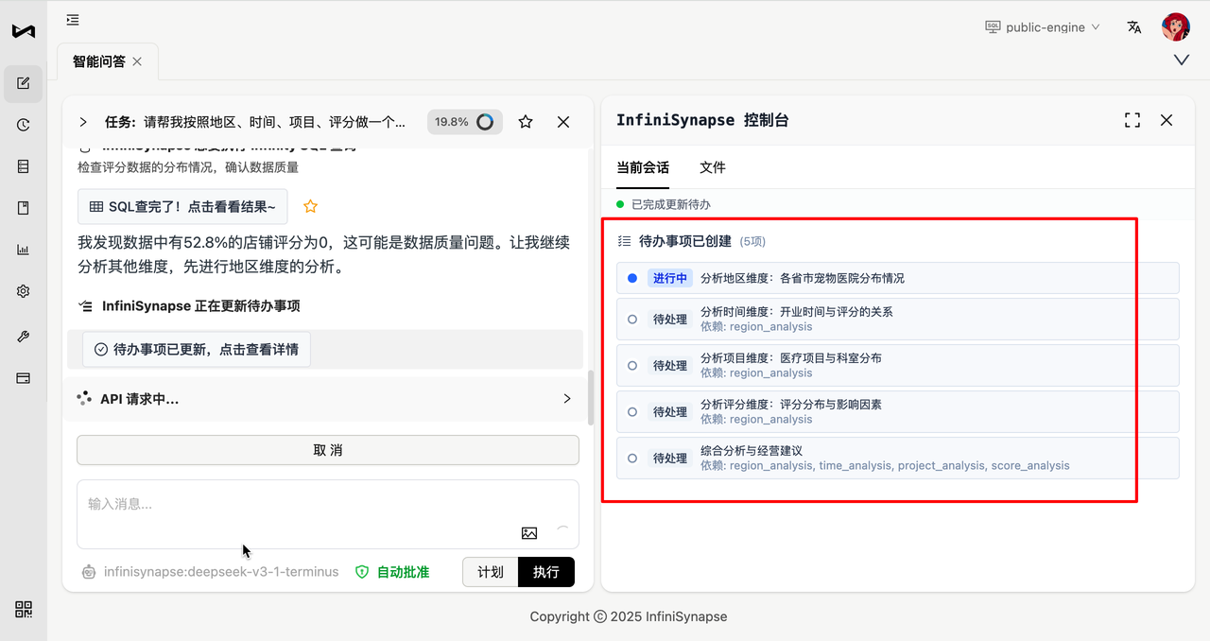Open the documents sidebar icon

(24, 208)
